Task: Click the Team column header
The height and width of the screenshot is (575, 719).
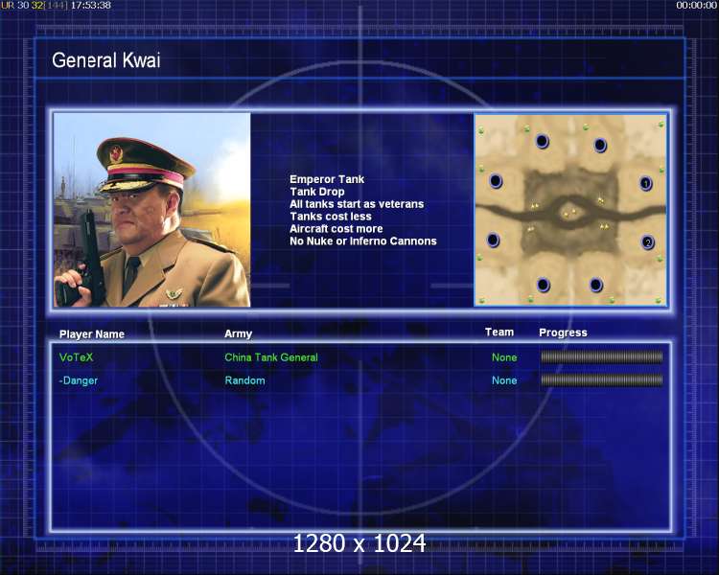Action: [499, 332]
